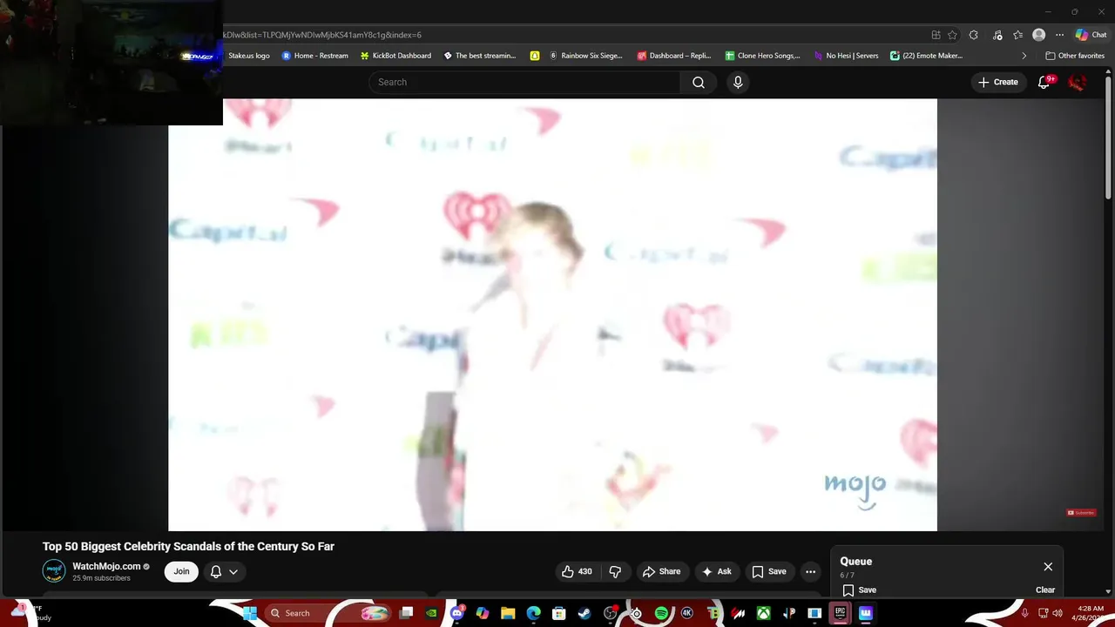Share the WatchMojo video
Image resolution: width=1115 pixels, height=627 pixels.
[661, 571]
